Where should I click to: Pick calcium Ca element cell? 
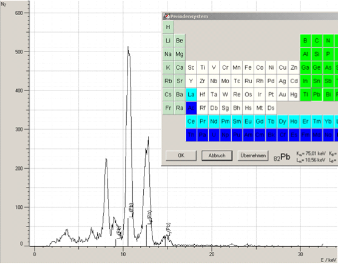pyautogui.click(x=180, y=68)
